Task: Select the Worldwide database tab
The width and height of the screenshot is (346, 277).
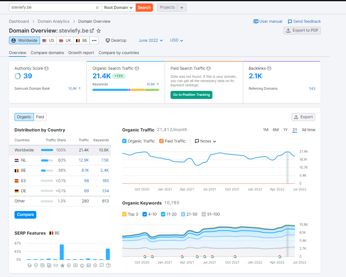Action: [x=25, y=41]
